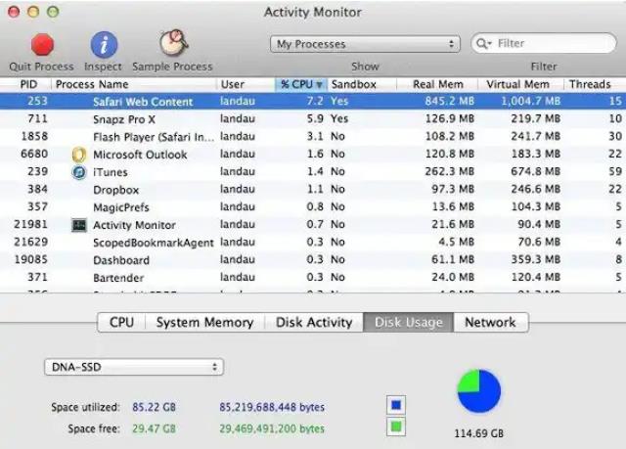Click the close window red button
626x449 pixels.
14,12
